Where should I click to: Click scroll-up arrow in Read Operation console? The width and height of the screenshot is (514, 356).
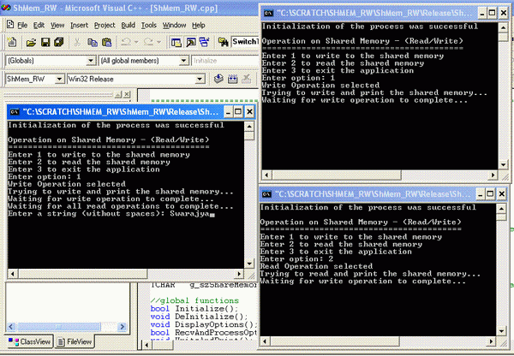click(x=501, y=209)
